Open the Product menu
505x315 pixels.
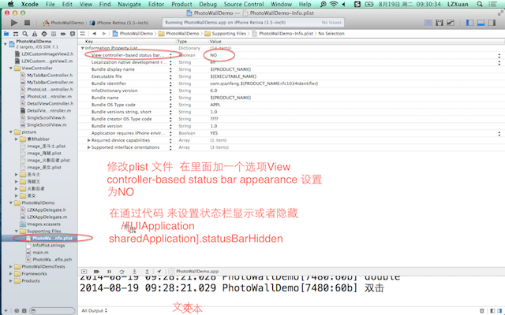point(181,4)
